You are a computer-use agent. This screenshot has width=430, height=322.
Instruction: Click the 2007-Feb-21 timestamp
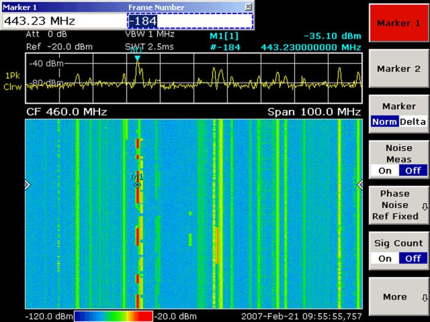pos(302,316)
